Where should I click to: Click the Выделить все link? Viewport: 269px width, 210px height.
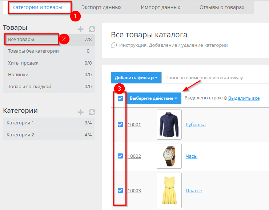coord(244,98)
